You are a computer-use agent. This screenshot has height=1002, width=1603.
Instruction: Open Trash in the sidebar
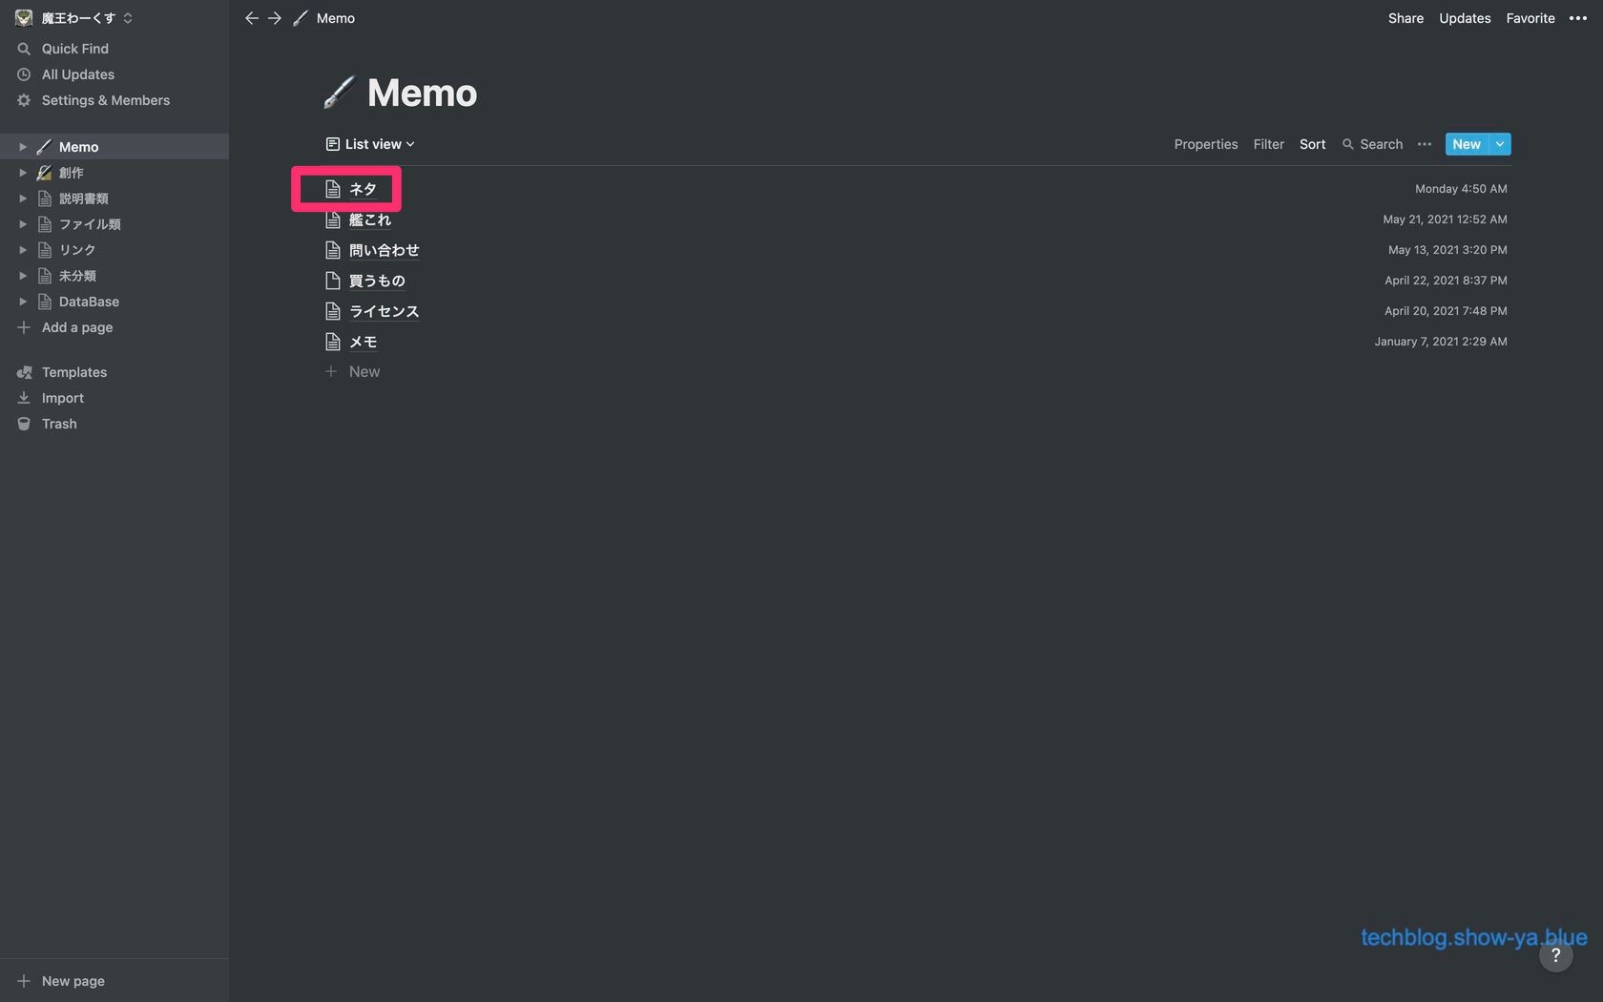coord(59,424)
